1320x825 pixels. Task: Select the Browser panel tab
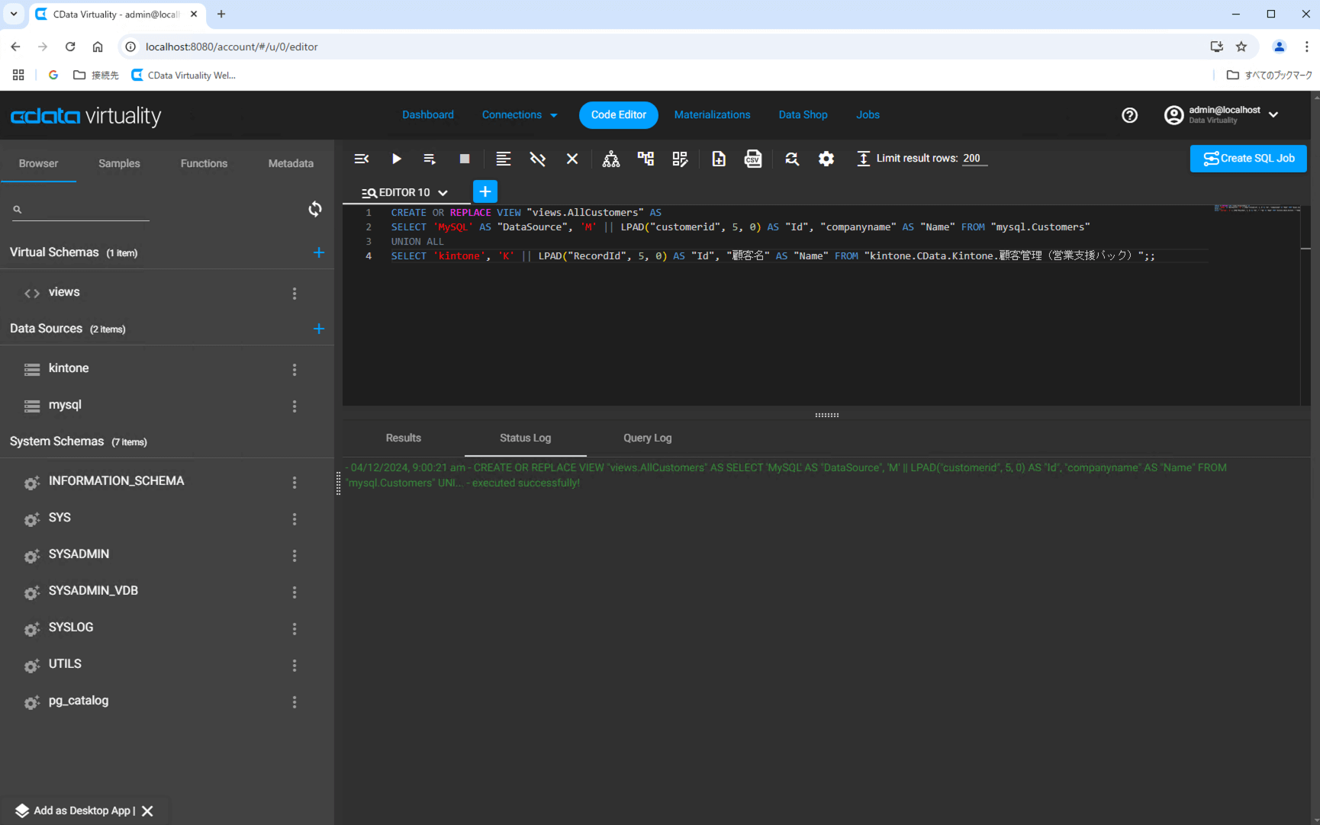pos(38,163)
